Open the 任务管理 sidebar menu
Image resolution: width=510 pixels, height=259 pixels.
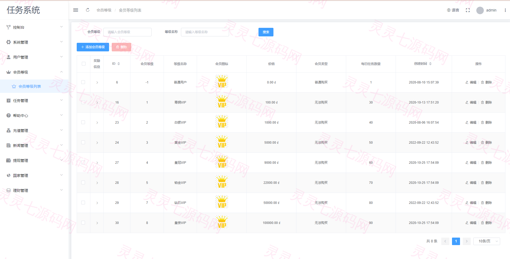(x=34, y=100)
